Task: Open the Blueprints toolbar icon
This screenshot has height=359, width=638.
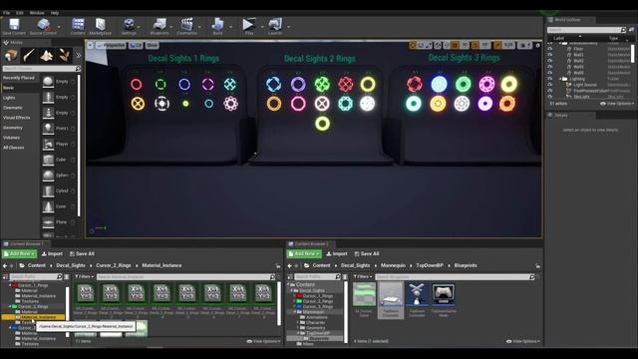Action: click(x=159, y=27)
